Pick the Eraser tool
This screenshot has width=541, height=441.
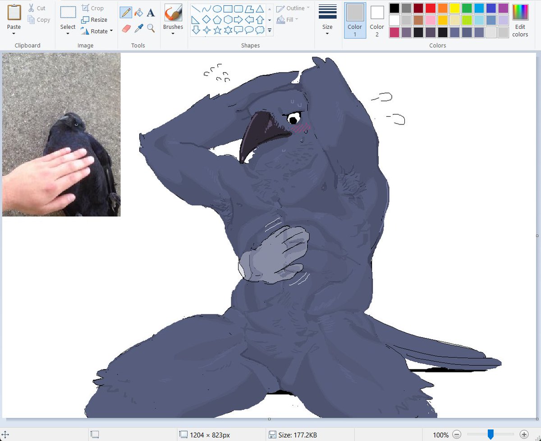point(126,28)
